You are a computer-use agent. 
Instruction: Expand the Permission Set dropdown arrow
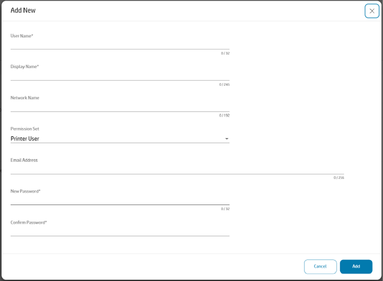[x=227, y=139]
